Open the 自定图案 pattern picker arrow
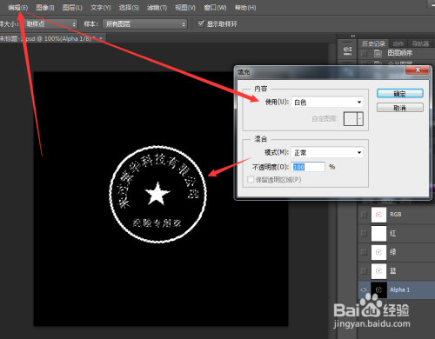Screen dimensions: 435x339 [x=360, y=119]
